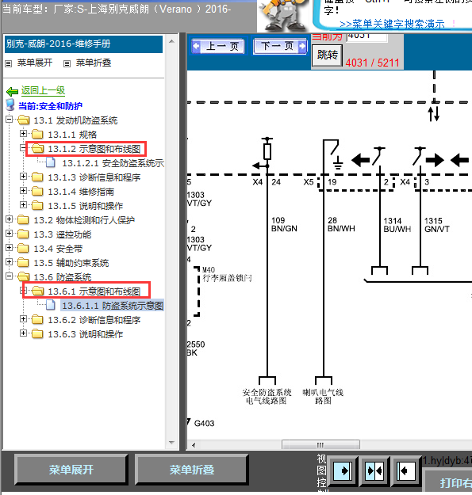Expand the 13.6.3 说明和操作 node
The width and height of the screenshot is (472, 495).
[23, 333]
